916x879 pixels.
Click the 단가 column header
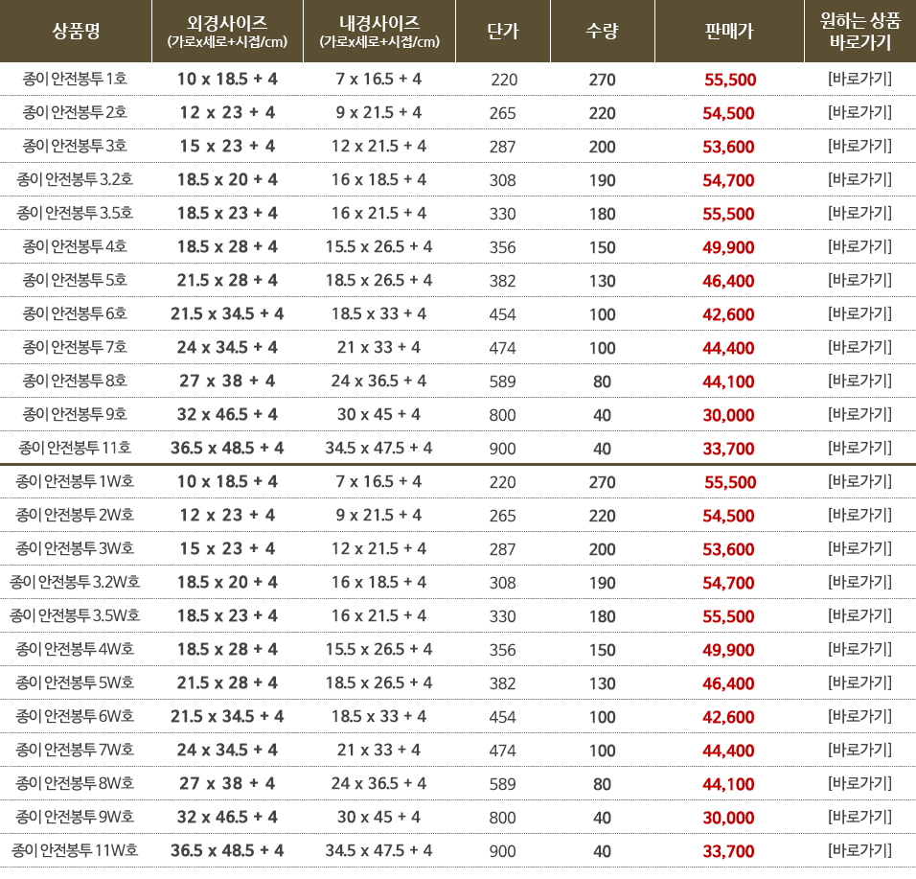pos(503,31)
